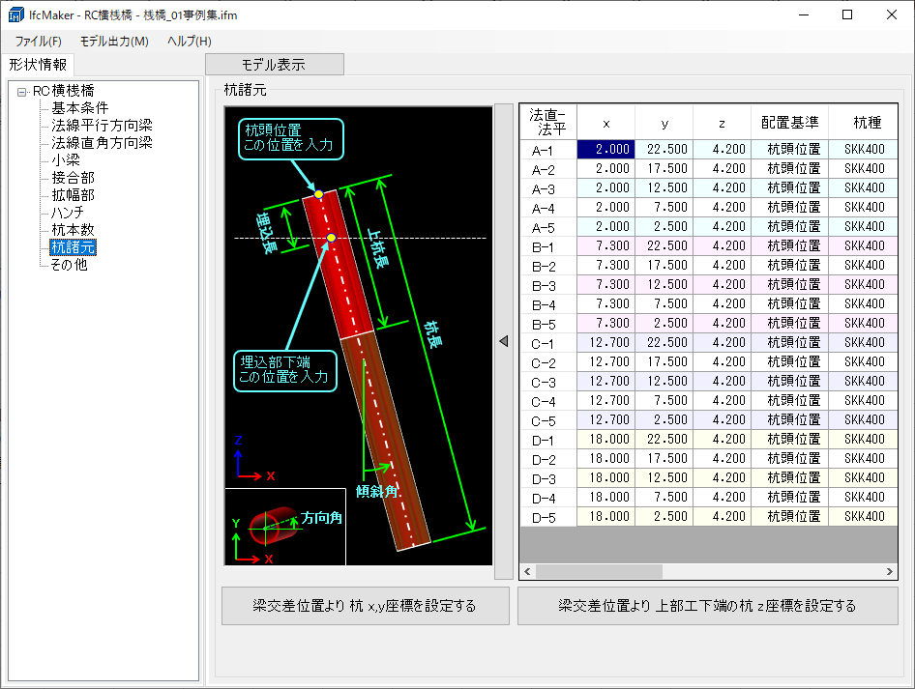915x689 pixels.
Task: Collapse the RC横桟橋 tree node
Action: (x=22, y=92)
